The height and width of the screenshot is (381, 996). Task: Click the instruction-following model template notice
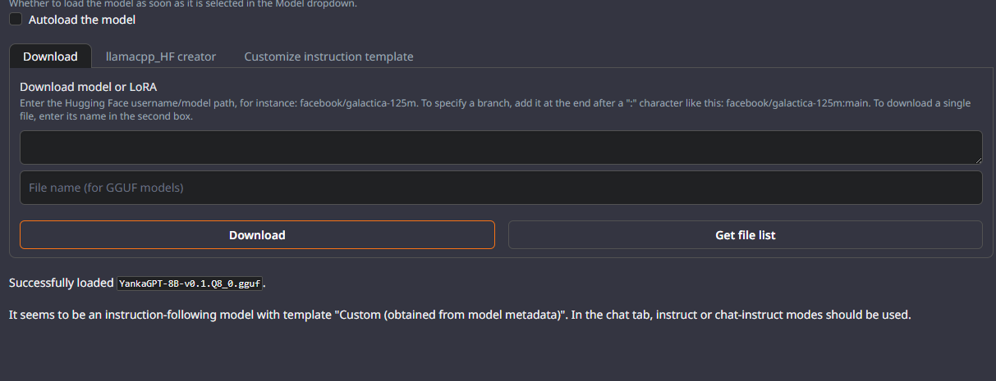tap(460, 315)
